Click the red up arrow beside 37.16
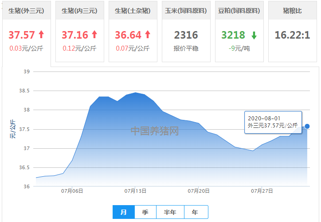Image resolution: width=321 pixels, height=222 pixels. pos(94,34)
